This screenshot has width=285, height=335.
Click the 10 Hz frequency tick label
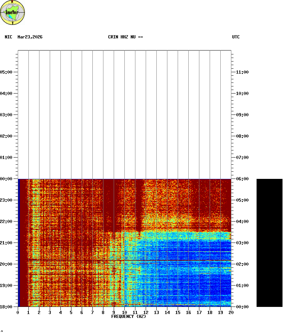(124, 312)
